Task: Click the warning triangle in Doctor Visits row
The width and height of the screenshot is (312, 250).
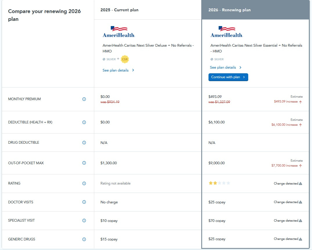Action: pos(300,202)
